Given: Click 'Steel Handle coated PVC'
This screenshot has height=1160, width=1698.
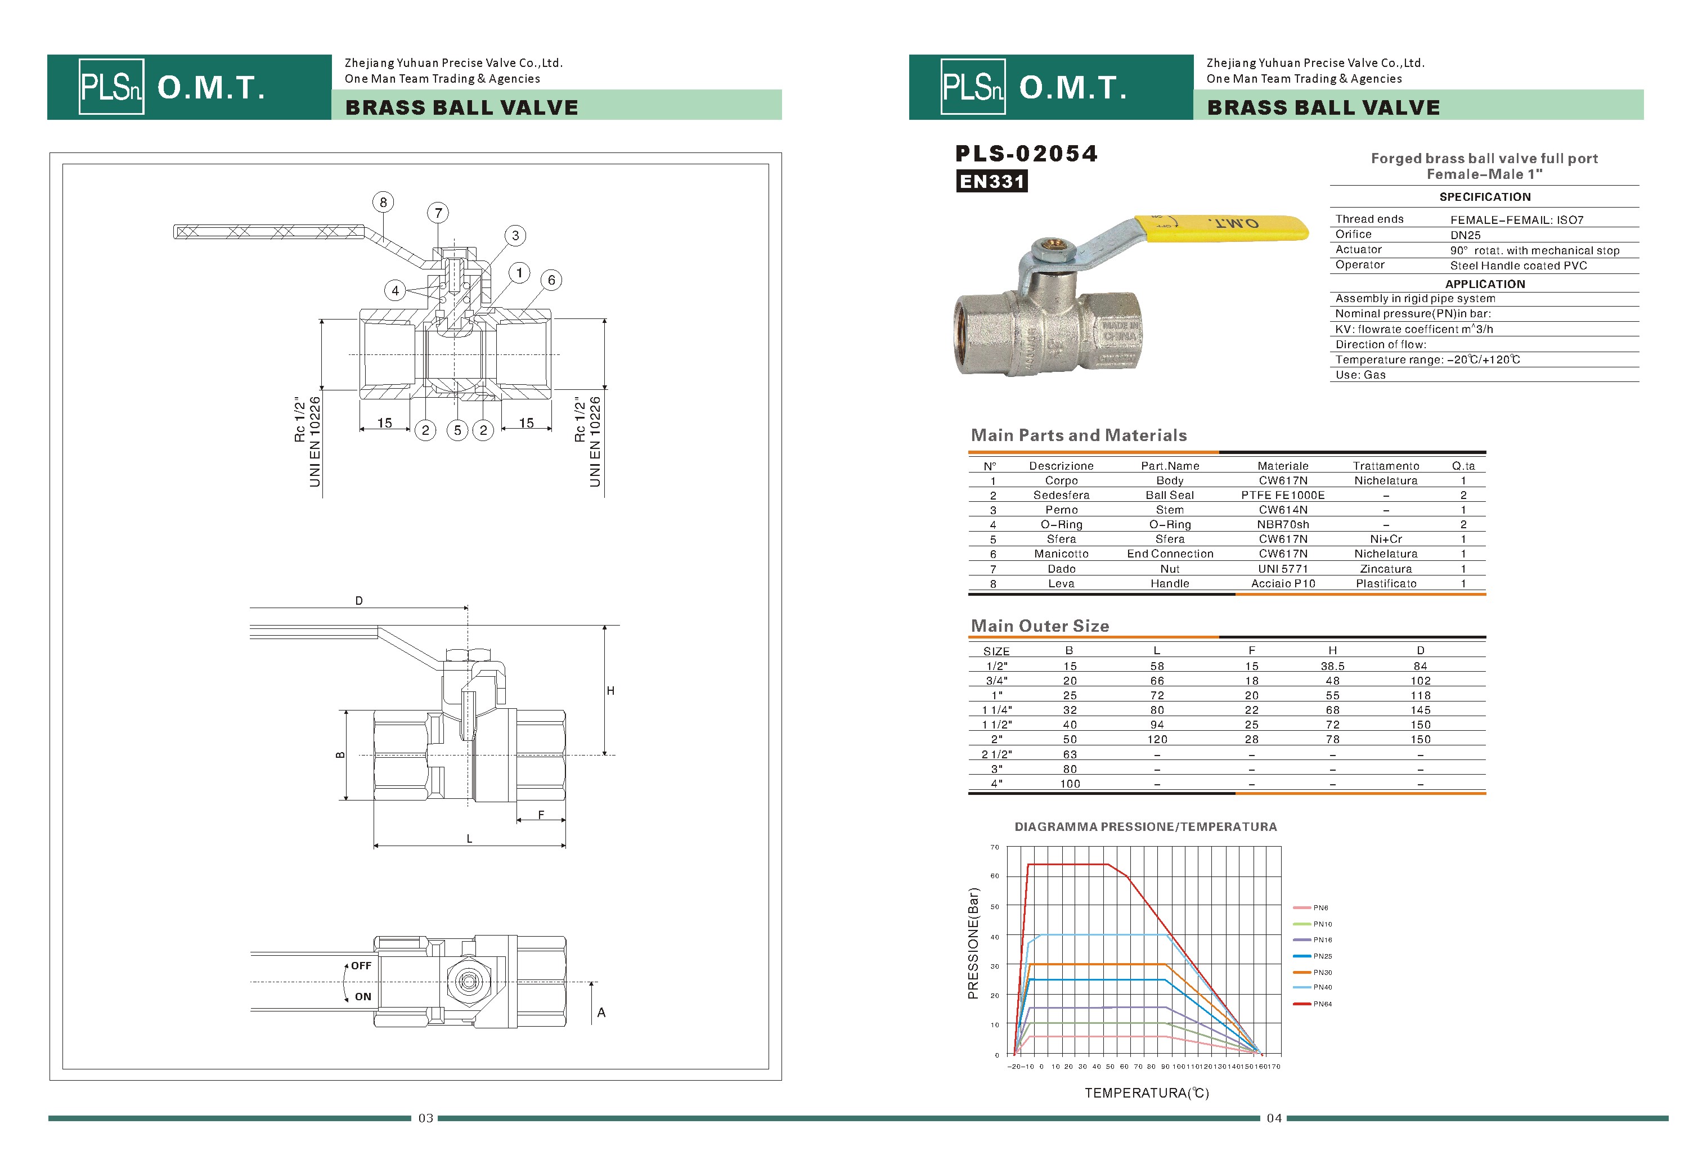Looking at the screenshot, I should pyautogui.click(x=1519, y=266).
